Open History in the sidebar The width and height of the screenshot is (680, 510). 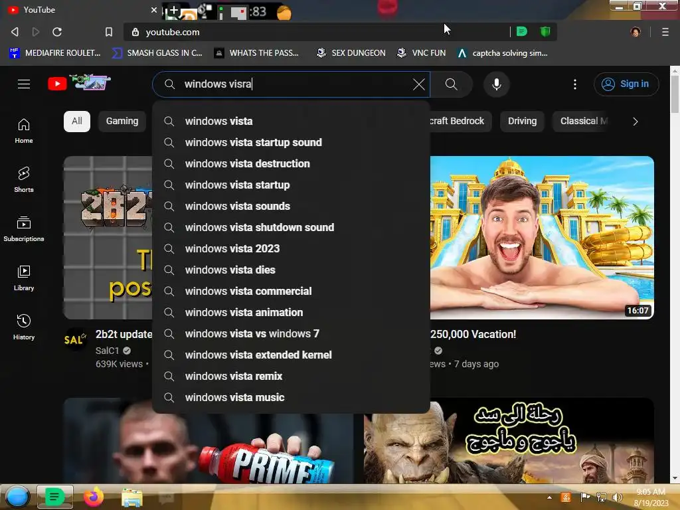24,327
